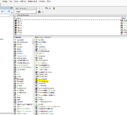Select the Calculate member
This screenshot has width=127, height=115.
click(42, 56)
